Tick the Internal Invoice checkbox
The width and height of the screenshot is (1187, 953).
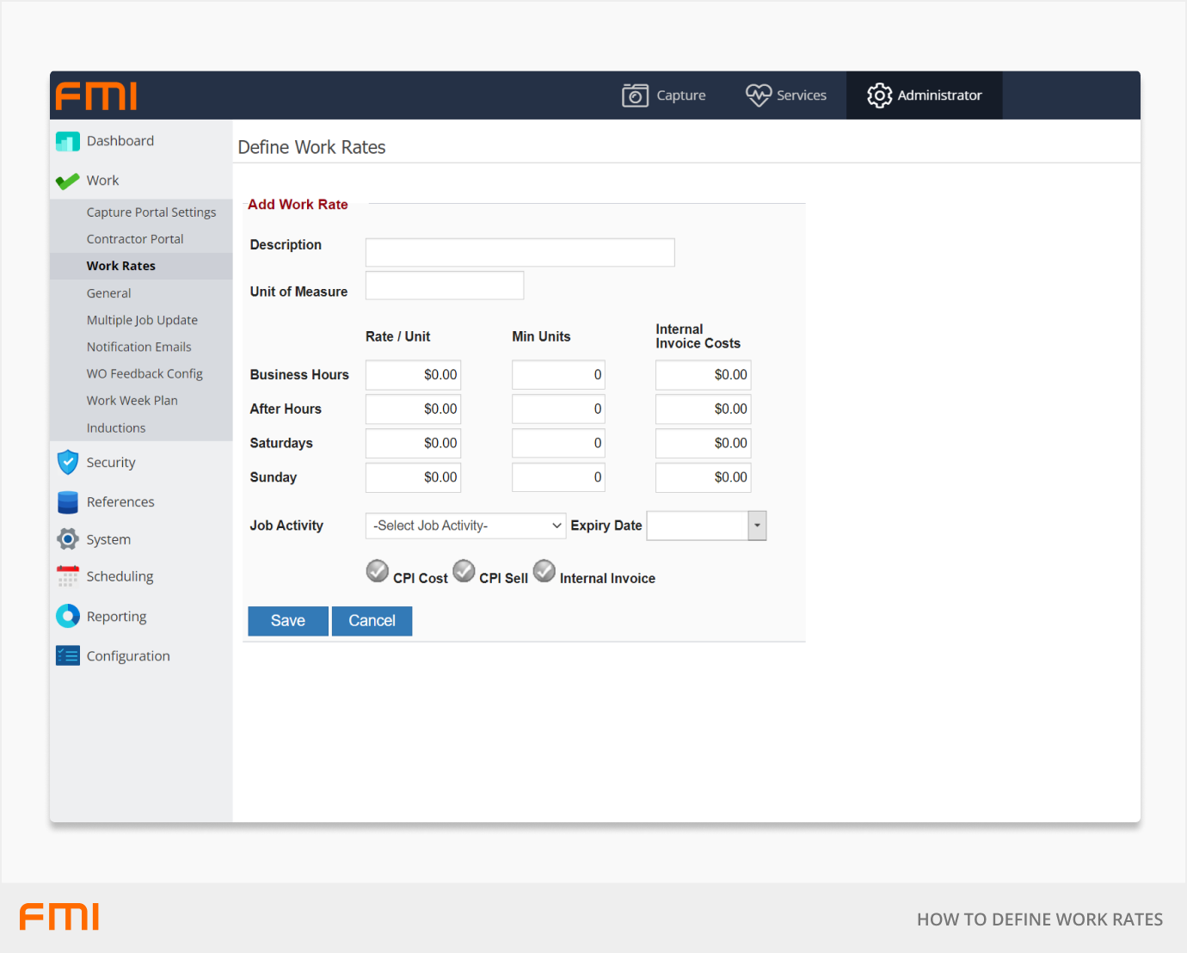(x=544, y=571)
